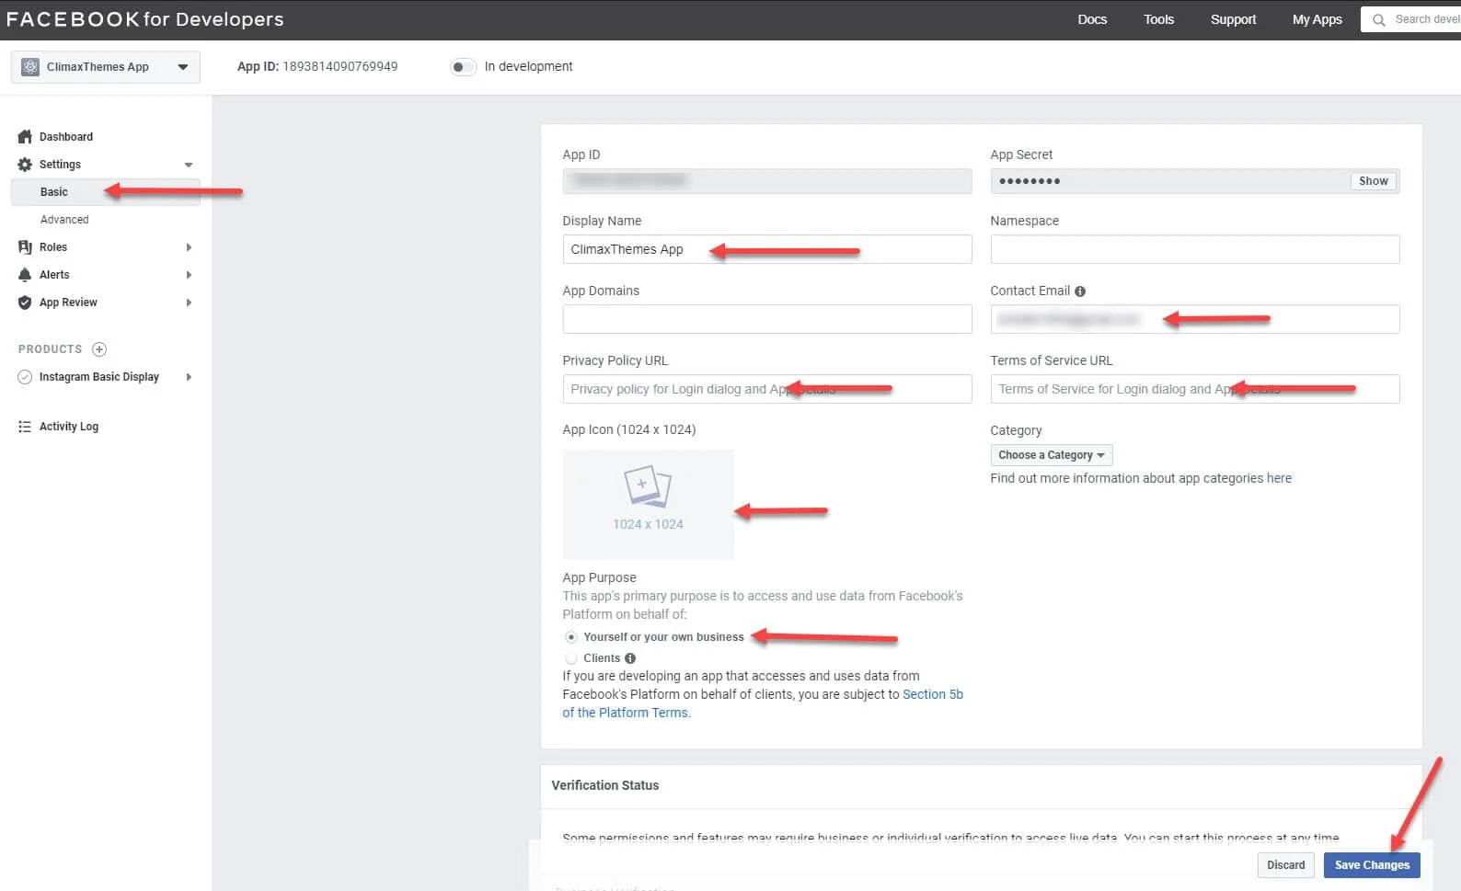Click the Facebook for Developers logo
1461x891 pixels.
pos(144,19)
